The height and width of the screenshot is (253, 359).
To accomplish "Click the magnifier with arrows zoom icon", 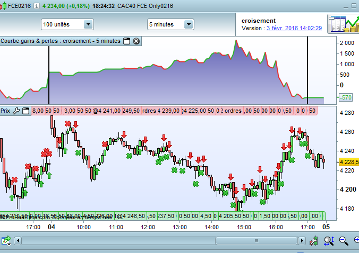I will (x=328, y=241).
